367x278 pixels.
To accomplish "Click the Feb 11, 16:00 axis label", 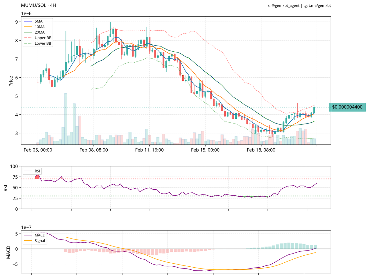I will (150, 150).
